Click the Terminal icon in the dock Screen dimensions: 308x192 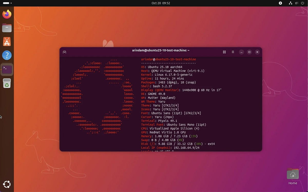[7, 69]
